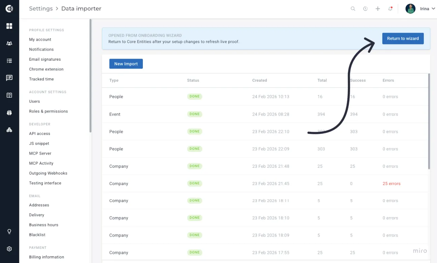Open MCP Activity page

[41, 163]
